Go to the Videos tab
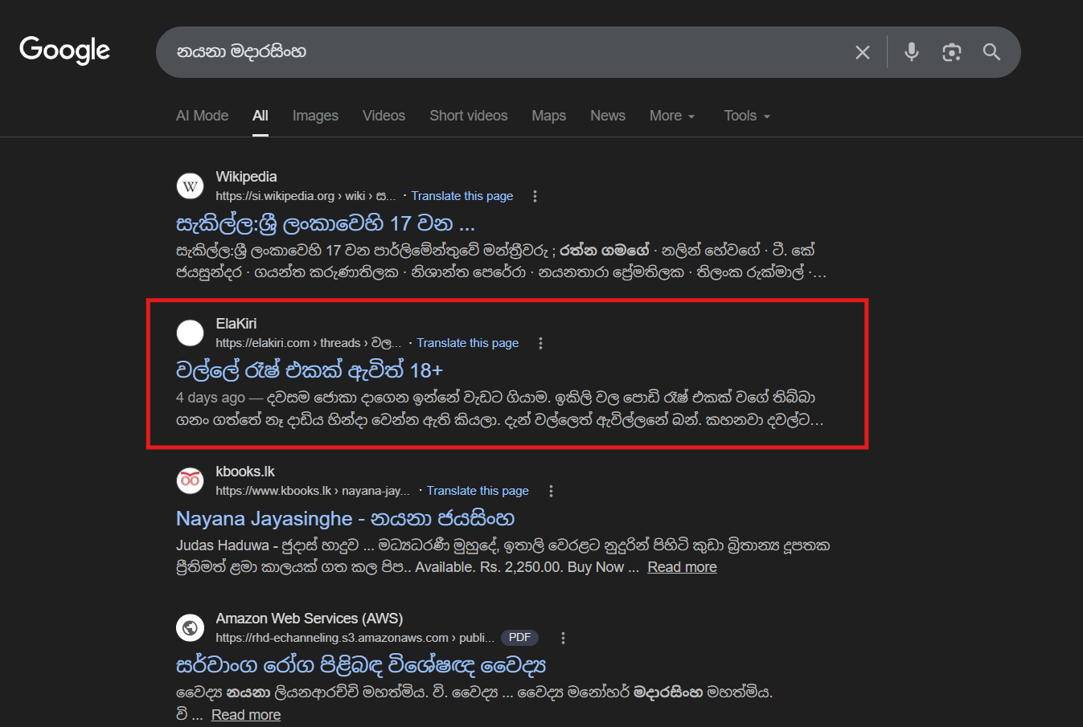 384,116
